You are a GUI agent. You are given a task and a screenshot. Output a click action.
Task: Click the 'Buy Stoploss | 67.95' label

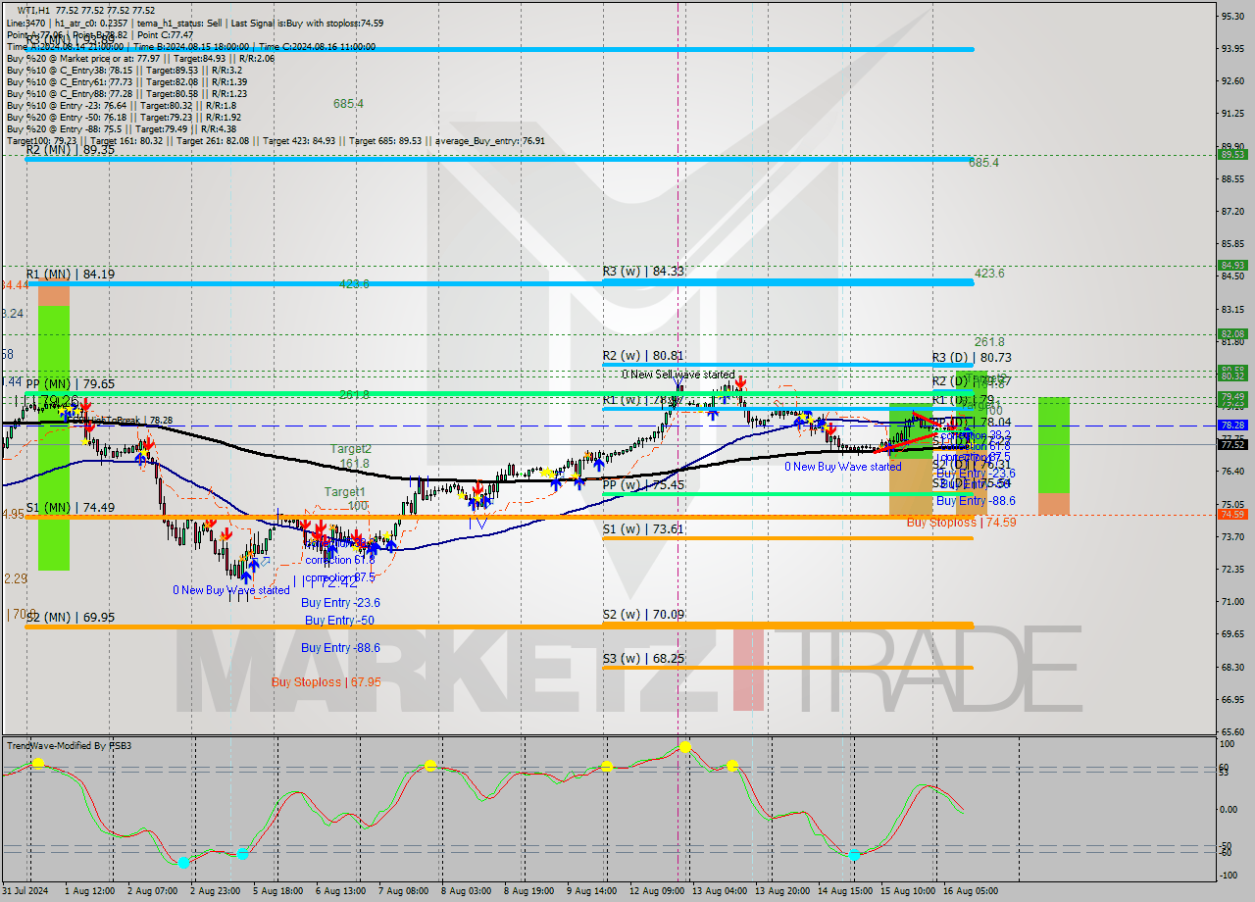coord(326,682)
